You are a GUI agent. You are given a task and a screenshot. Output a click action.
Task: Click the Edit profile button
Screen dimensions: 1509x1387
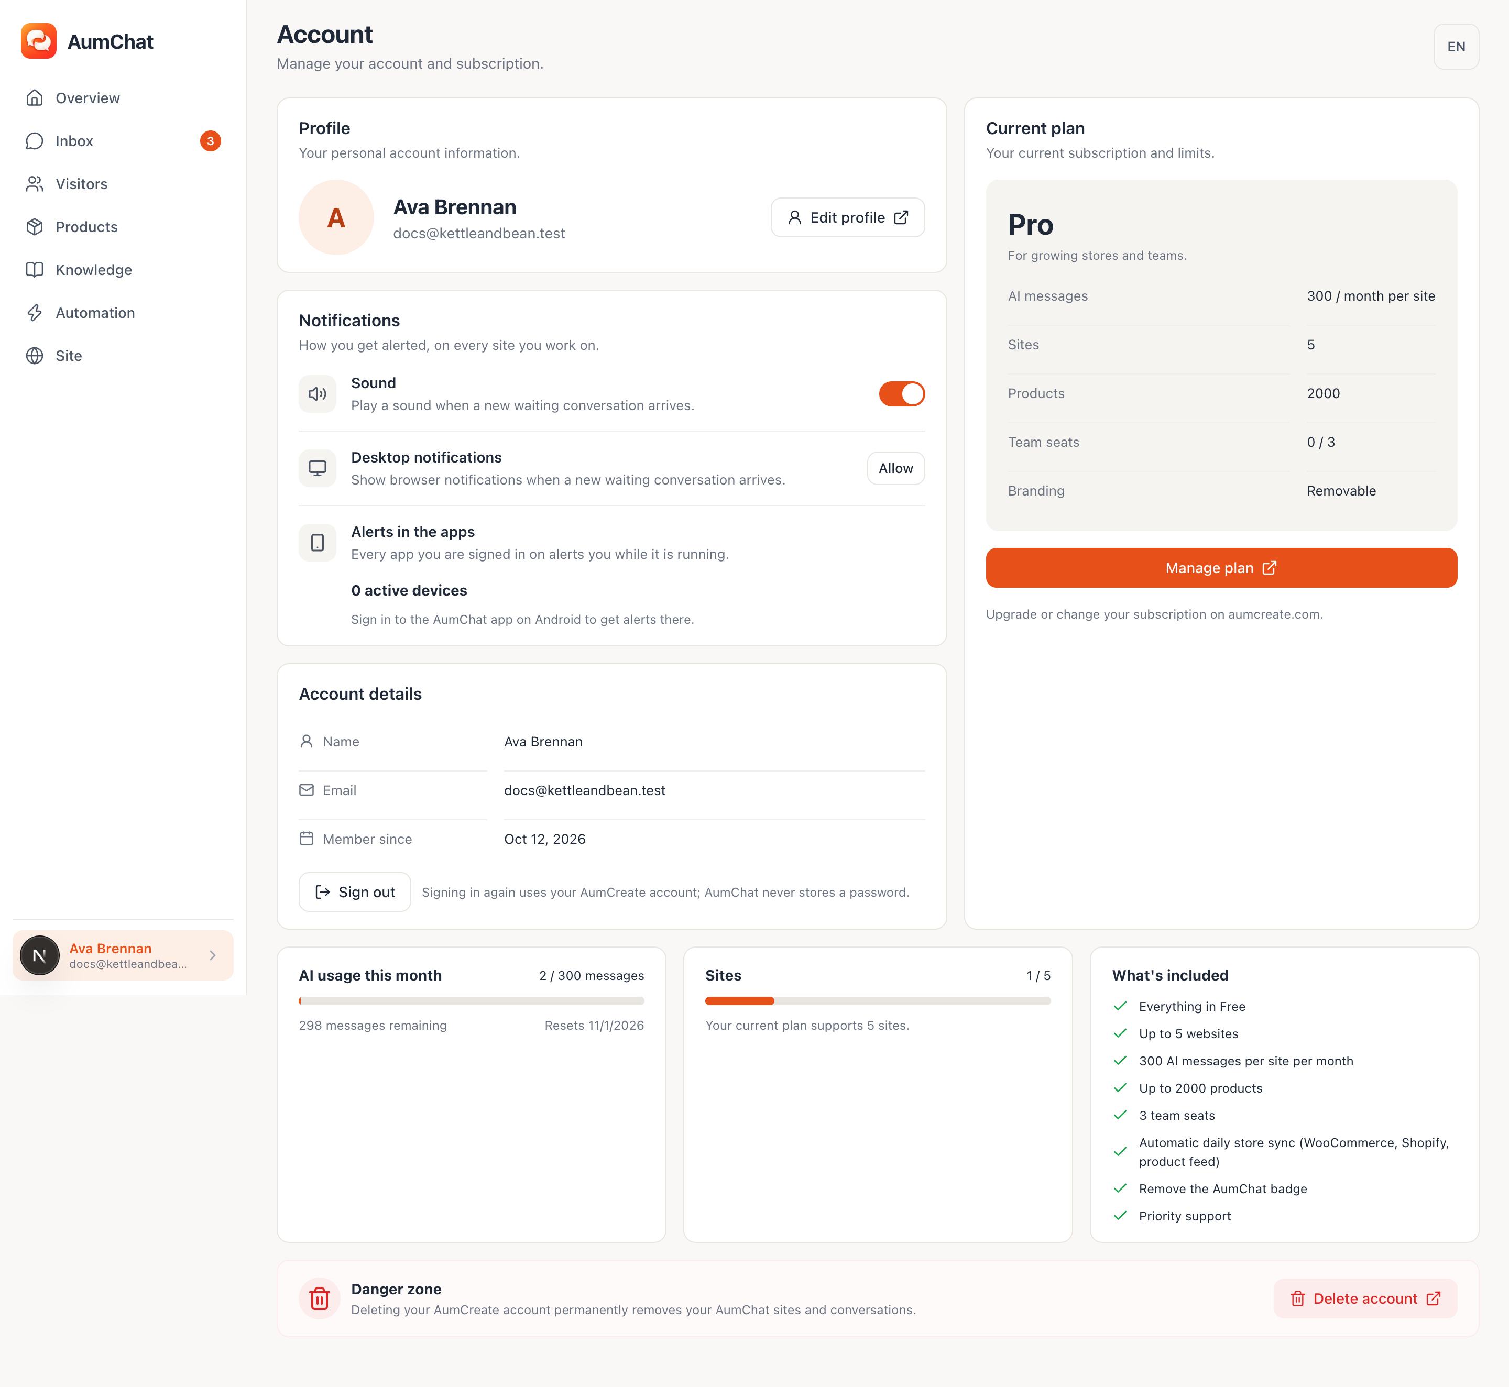pyautogui.click(x=848, y=218)
